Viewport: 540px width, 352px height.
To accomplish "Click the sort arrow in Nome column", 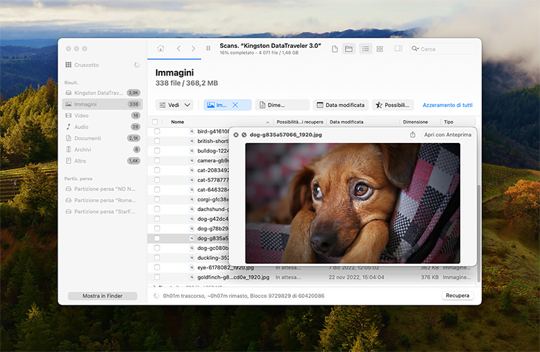I will point(268,122).
